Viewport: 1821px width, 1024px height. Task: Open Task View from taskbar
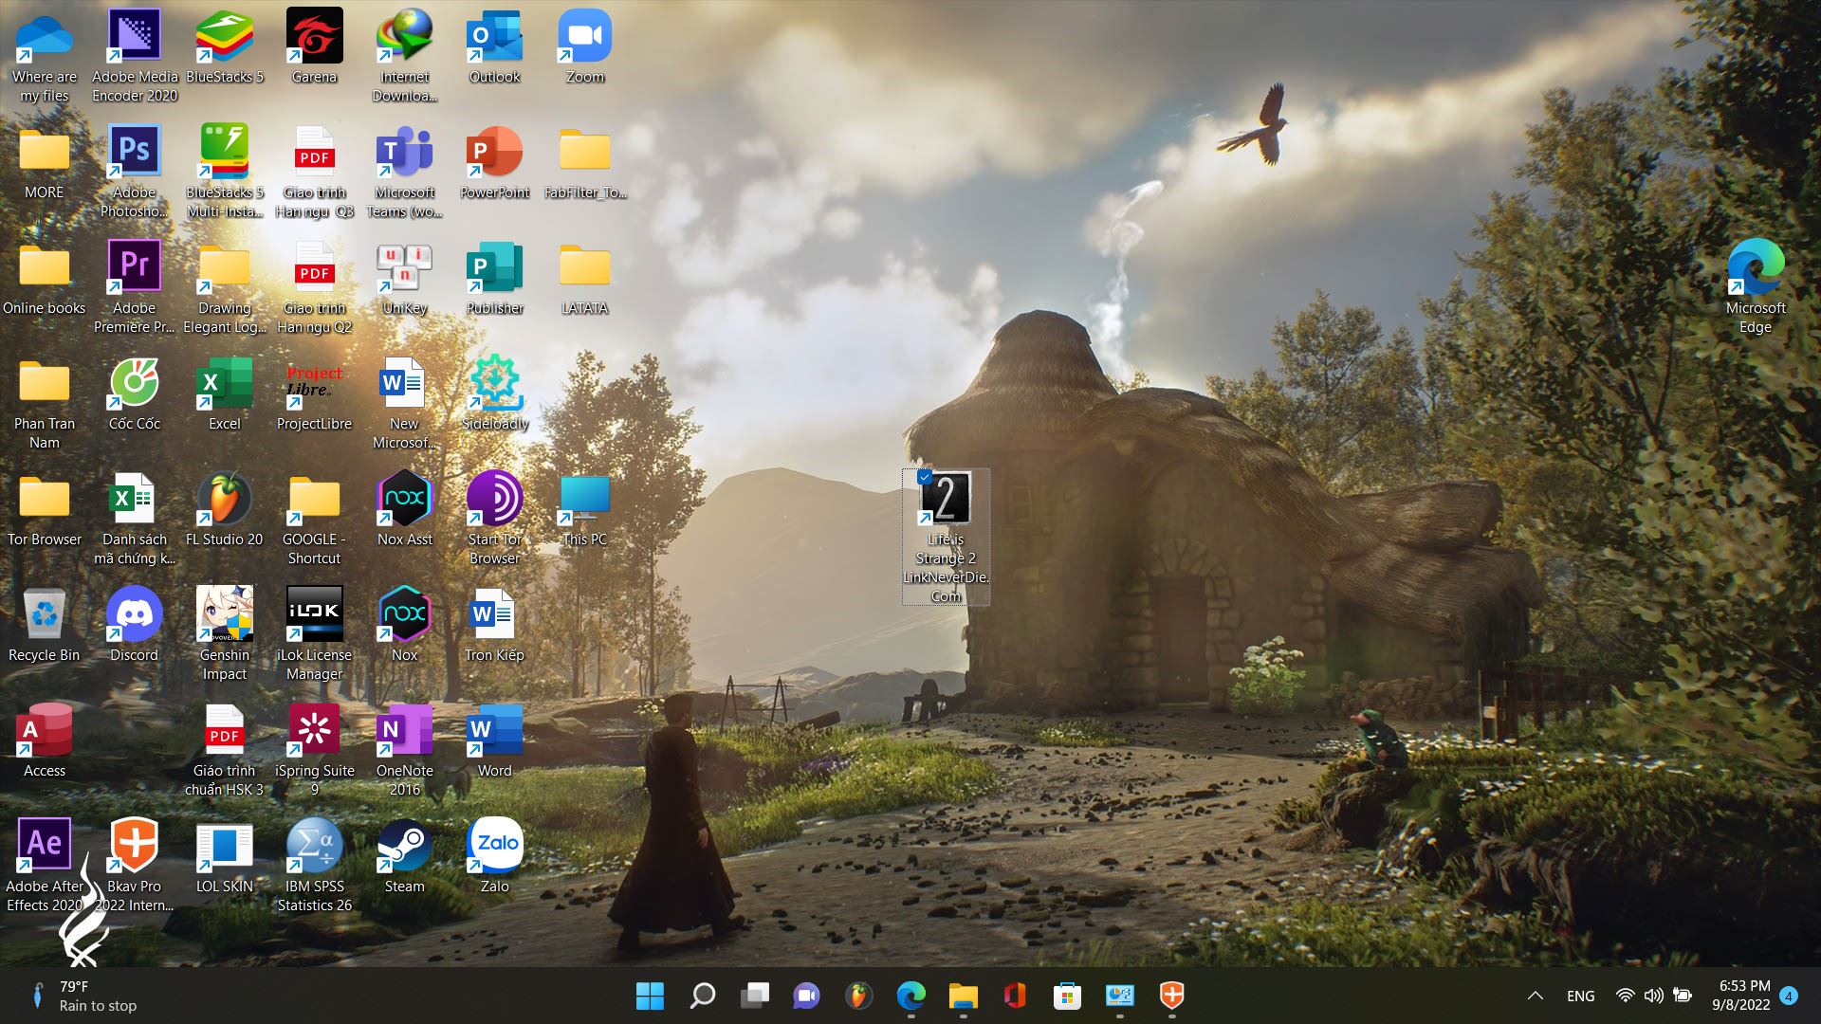point(755,996)
